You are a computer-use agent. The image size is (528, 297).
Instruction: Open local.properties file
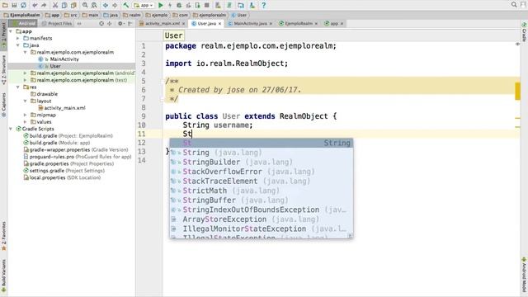pos(62,177)
